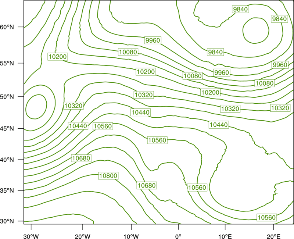Select the 0° longitude tick label
This screenshot has height=239, width=294.
click(178, 236)
